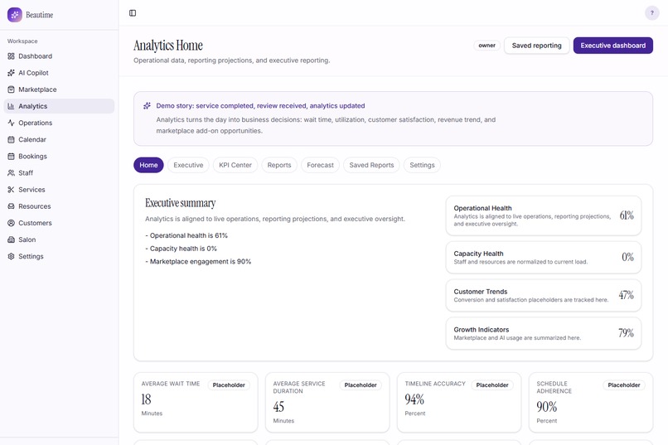Go to Customers in sidebar
This screenshot has width=668, height=445.
(x=59, y=223)
